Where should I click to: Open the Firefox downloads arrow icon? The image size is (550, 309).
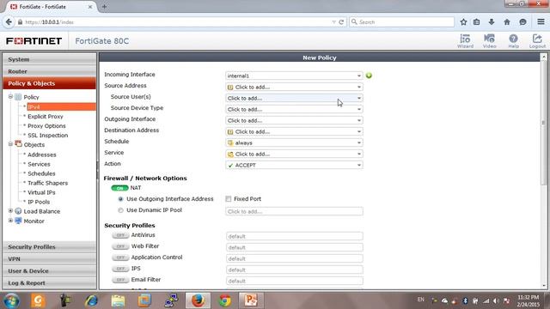coord(492,22)
